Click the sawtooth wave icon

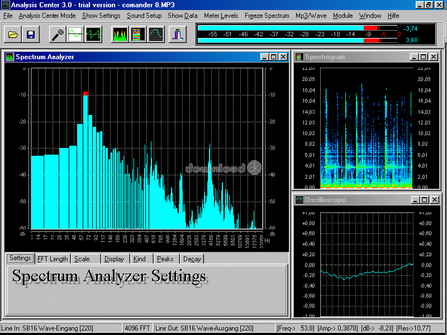point(93,35)
